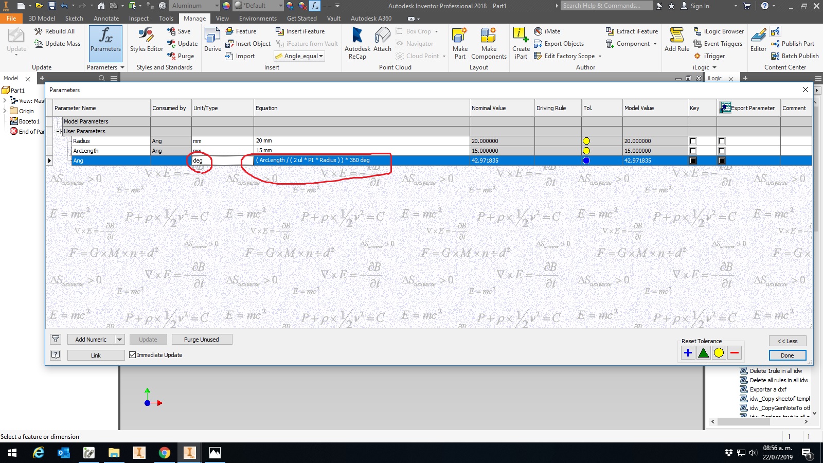Image resolution: width=823 pixels, height=463 pixels.
Task: Open the fx Parameters tool
Action: (x=105, y=43)
